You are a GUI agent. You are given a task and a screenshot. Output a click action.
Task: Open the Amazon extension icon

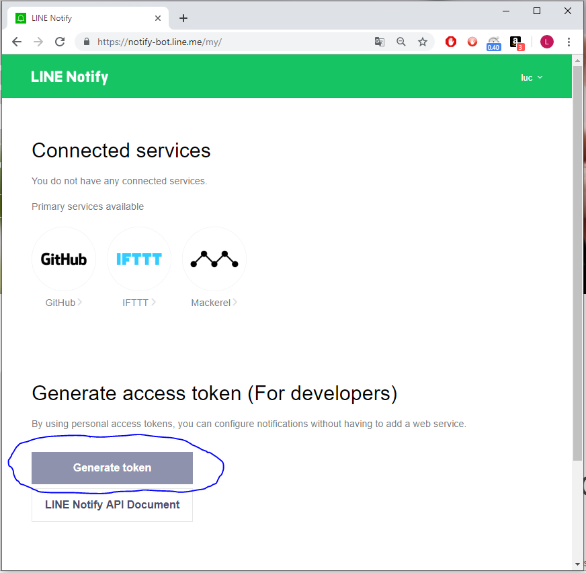(516, 42)
